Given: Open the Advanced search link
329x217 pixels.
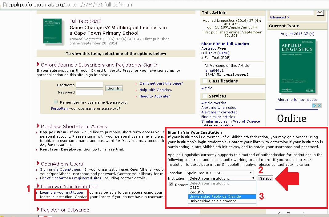Looking at the screenshot, I should pos(279,17).
